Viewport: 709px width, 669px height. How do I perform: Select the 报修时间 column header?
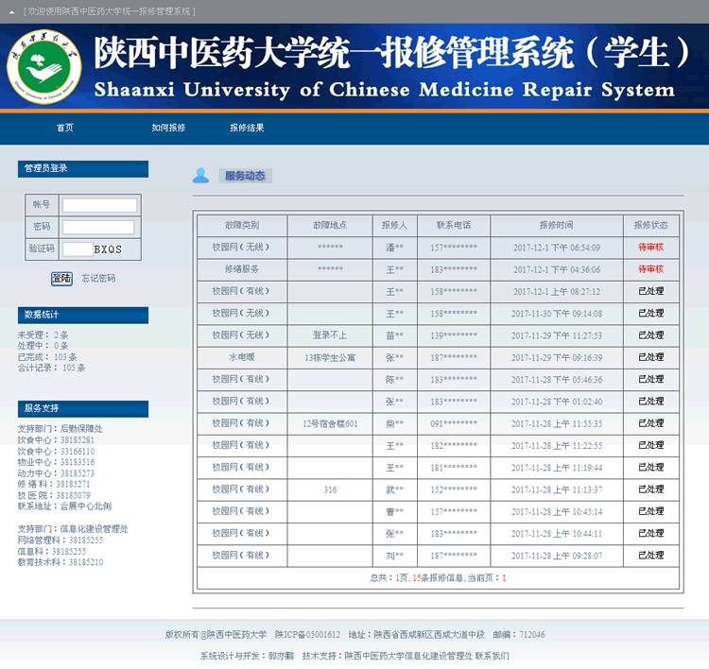[x=557, y=225]
